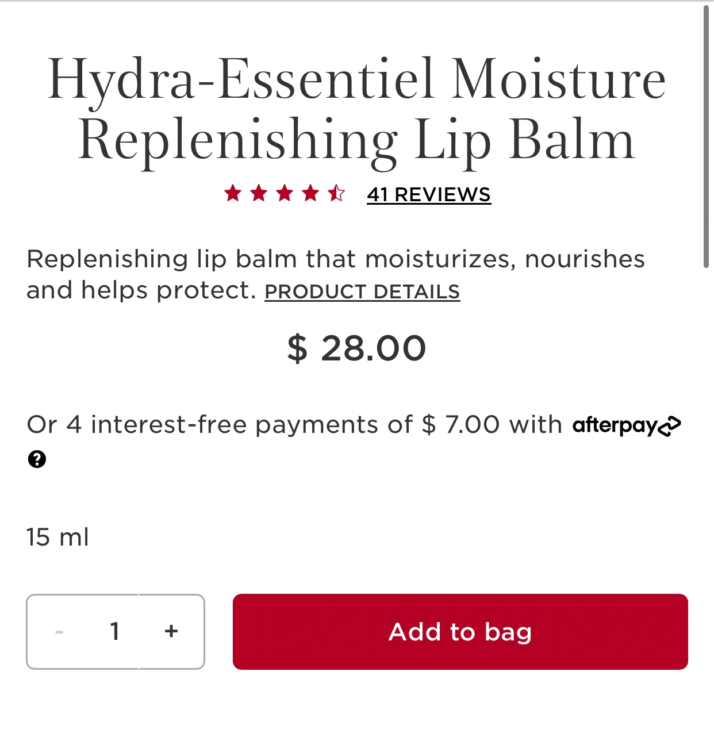Click the Afterpay logo
Screen dimensions: 714x737
point(627,426)
